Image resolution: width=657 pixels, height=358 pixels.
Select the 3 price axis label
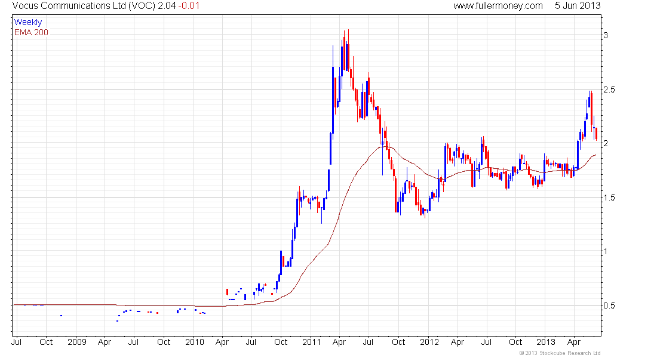tap(606, 35)
